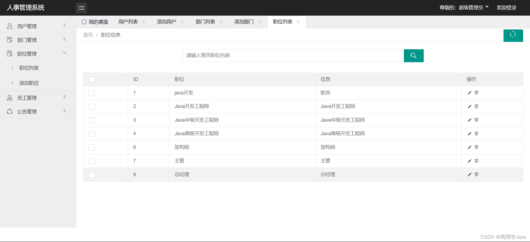Collapse the 职位管理 menu chevron
The height and width of the screenshot is (242, 530).
65,53
